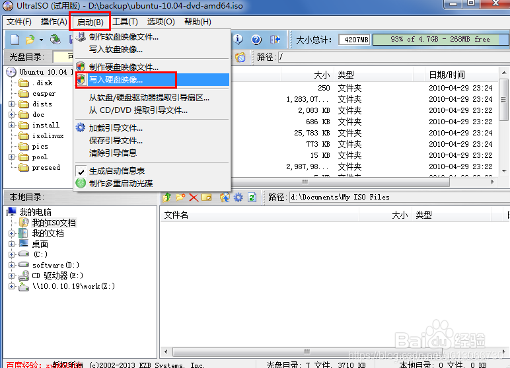Click the green refresh icon in local toolbar
This screenshot has width=510, height=368.
pyautogui.click(x=252, y=197)
